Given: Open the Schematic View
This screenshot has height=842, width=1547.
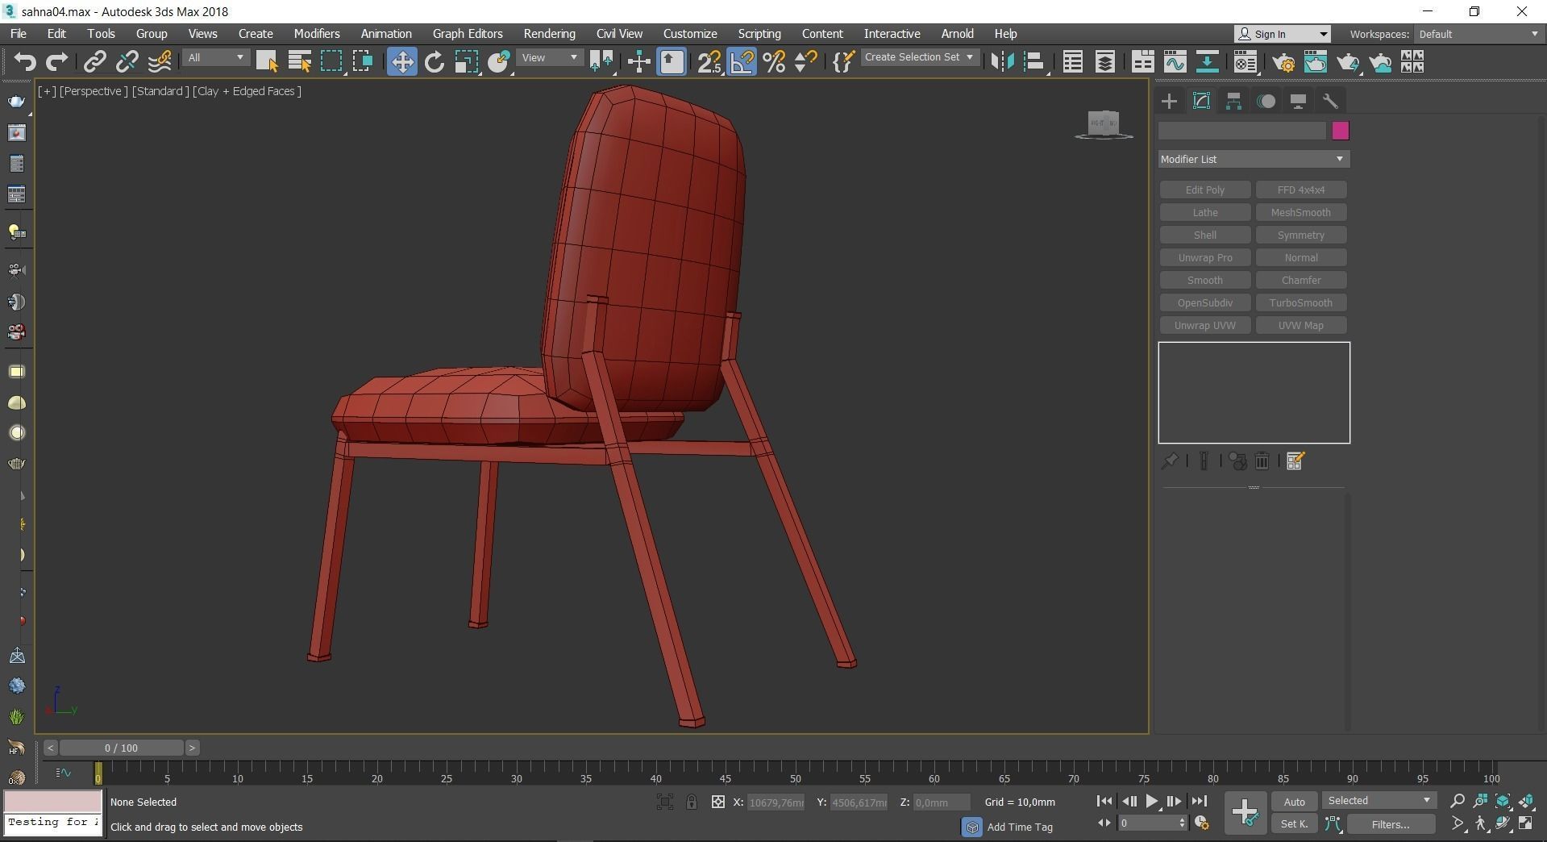Looking at the screenshot, I should point(1207,62).
